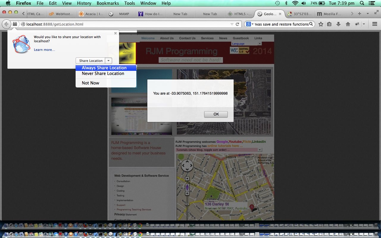381x238 pixels.
Task: Click the search magnifier in the search box
Action: [x=311, y=24]
